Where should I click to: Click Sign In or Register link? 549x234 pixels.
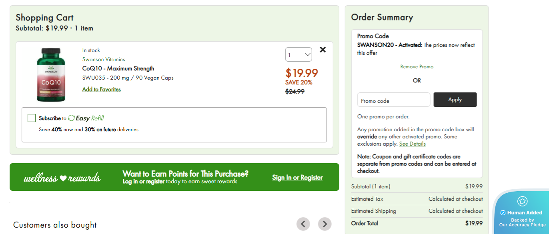297,177
